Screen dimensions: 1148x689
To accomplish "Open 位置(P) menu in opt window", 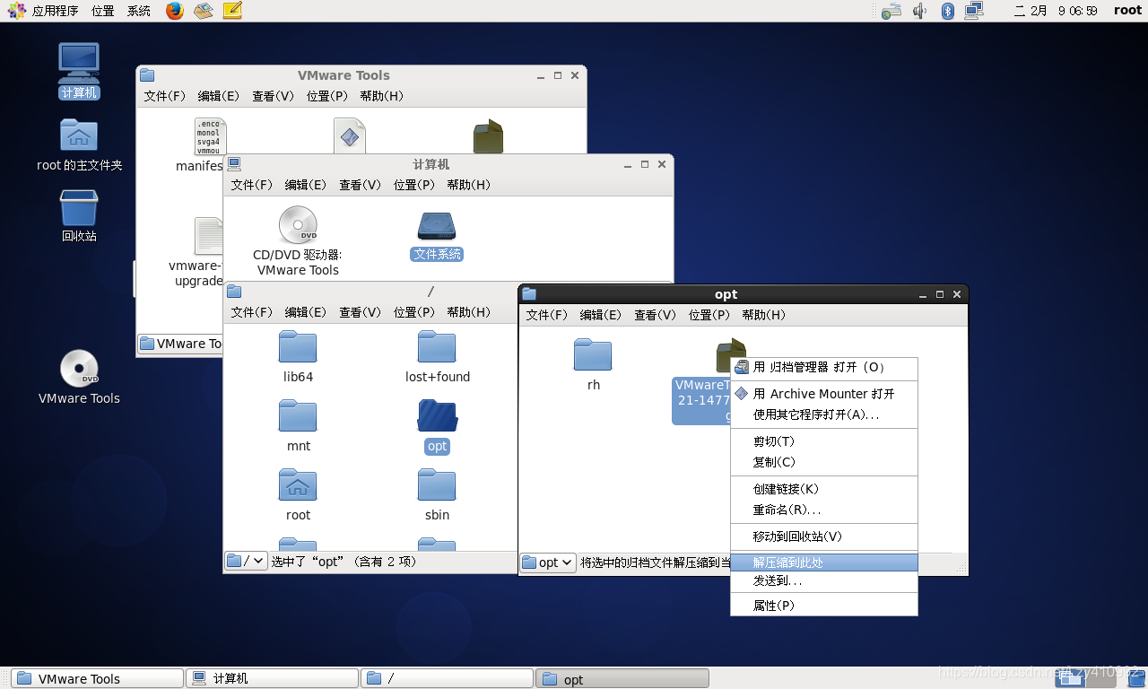I will coord(709,315).
